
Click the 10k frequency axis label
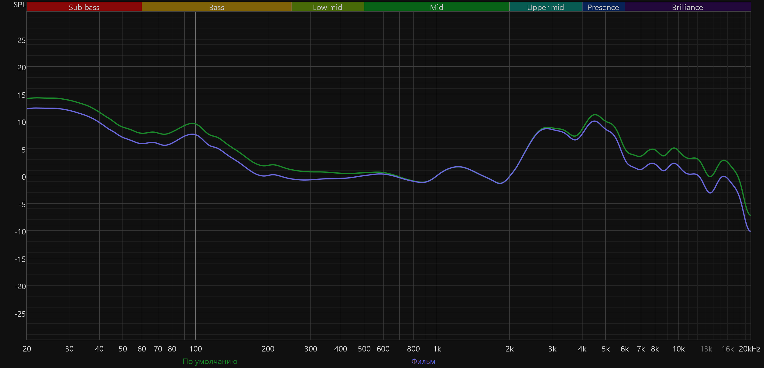[x=678, y=349]
